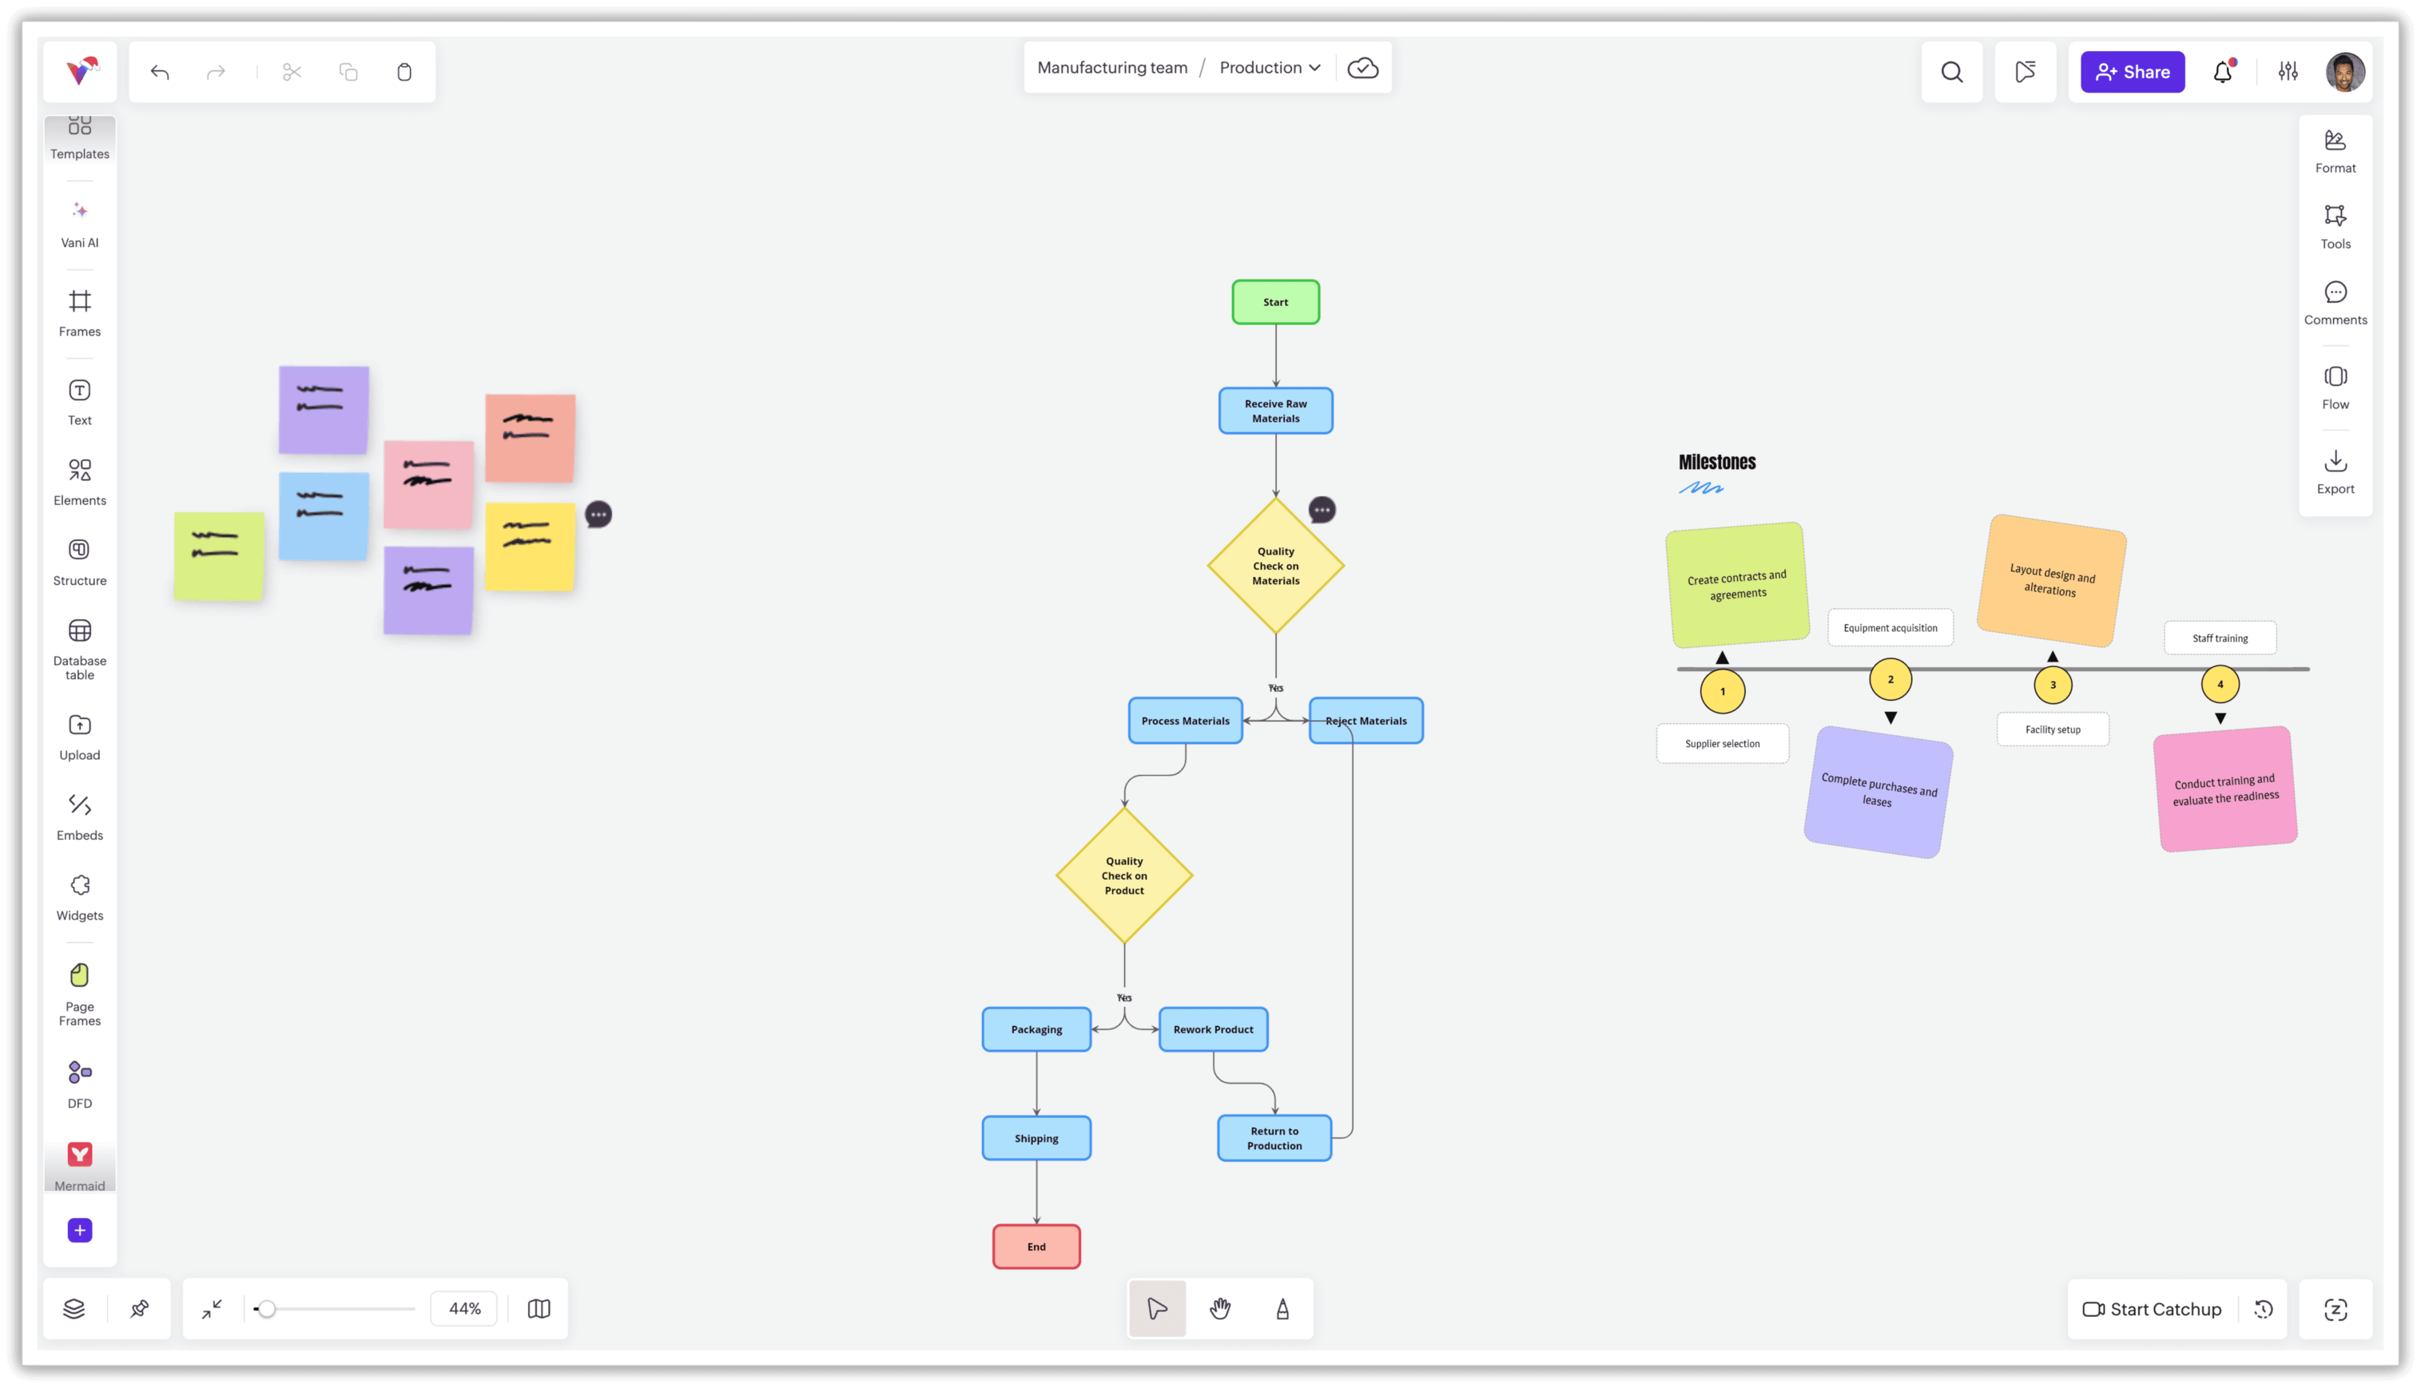This screenshot has height=1388, width=2421.
Task: Enable the pen drawing tool
Action: pos(1283,1308)
